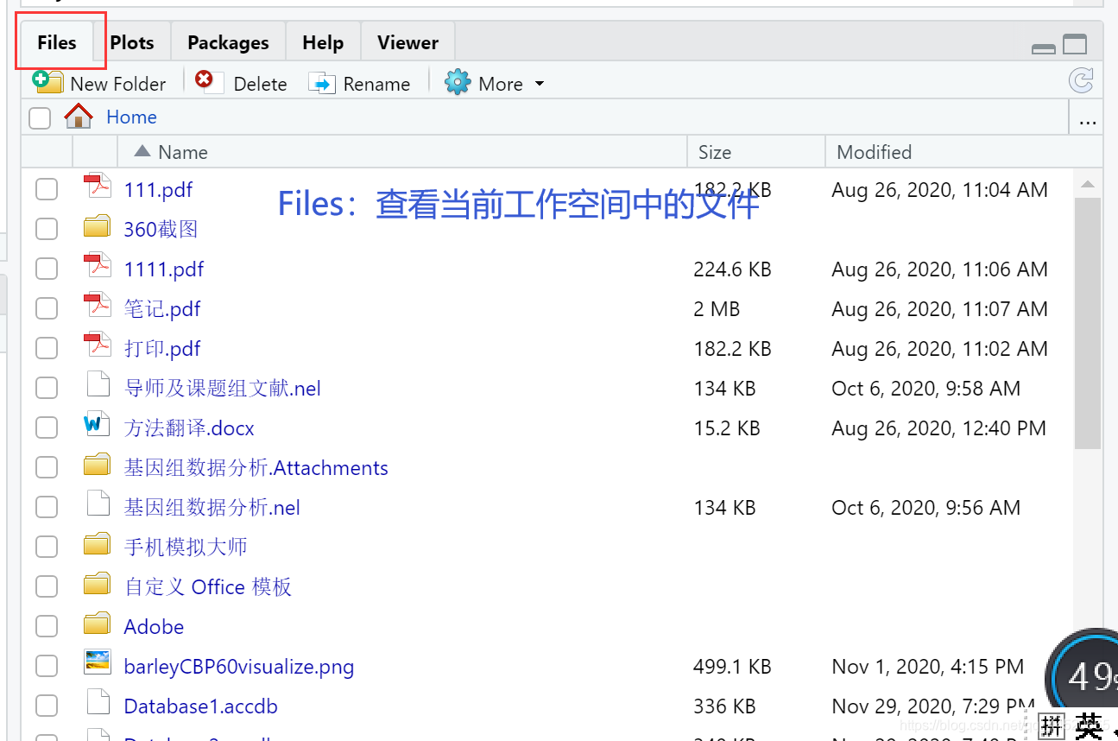
Task: Click the folder icon of 自定义 Office 模板
Action: [98, 585]
